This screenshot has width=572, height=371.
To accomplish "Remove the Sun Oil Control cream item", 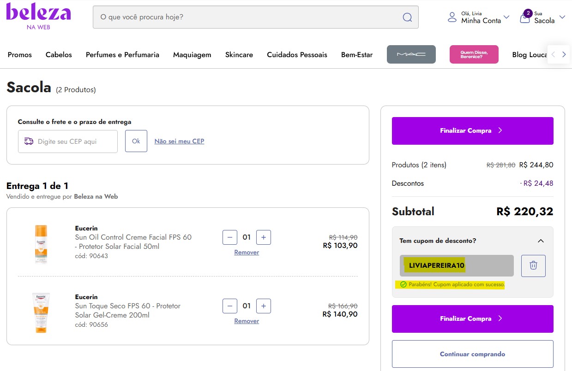I will 247,252.
